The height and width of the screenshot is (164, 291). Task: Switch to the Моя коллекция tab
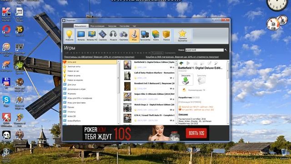click(97, 26)
